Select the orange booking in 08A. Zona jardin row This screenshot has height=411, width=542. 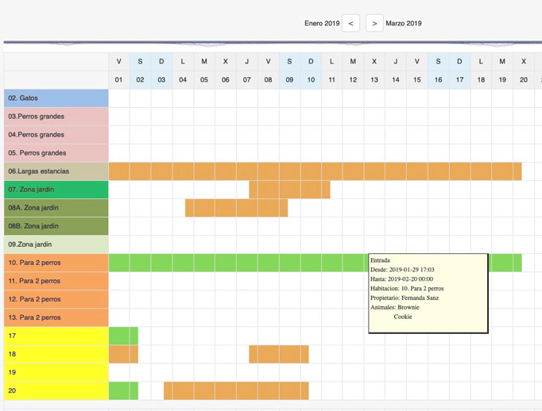pyautogui.click(x=236, y=208)
